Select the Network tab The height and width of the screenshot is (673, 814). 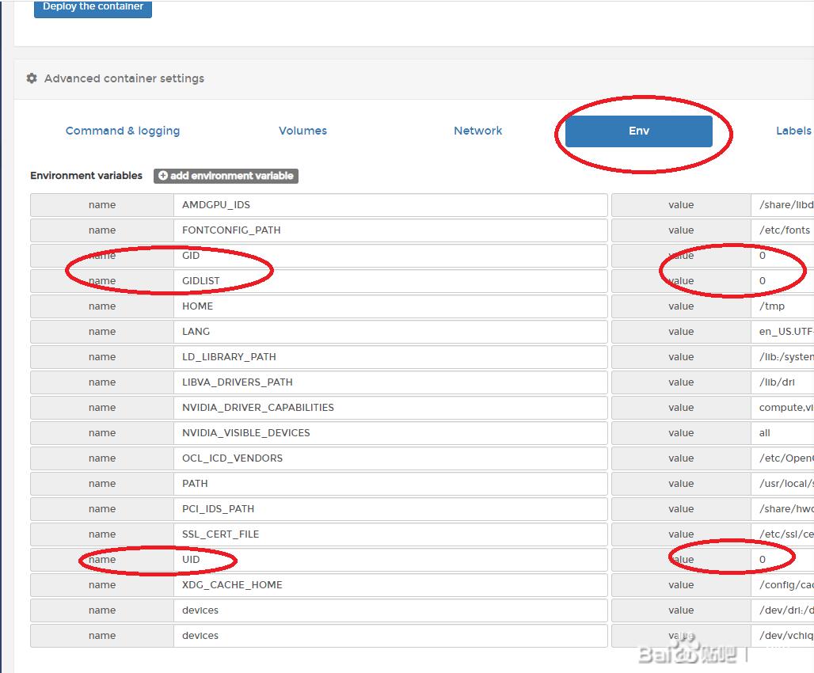(477, 131)
